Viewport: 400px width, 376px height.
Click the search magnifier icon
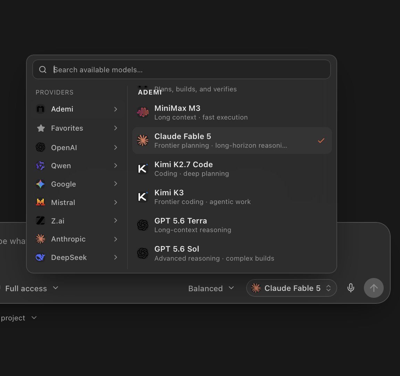point(43,70)
